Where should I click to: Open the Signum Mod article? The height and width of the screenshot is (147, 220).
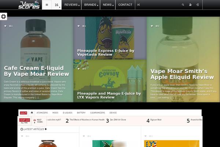pos(156,120)
